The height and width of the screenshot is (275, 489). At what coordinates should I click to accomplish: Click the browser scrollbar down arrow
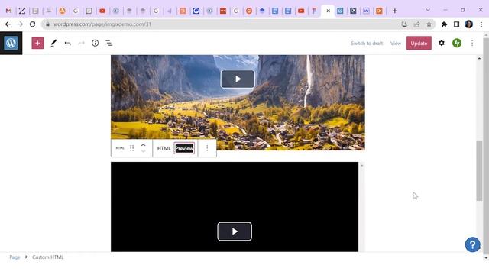(486, 258)
